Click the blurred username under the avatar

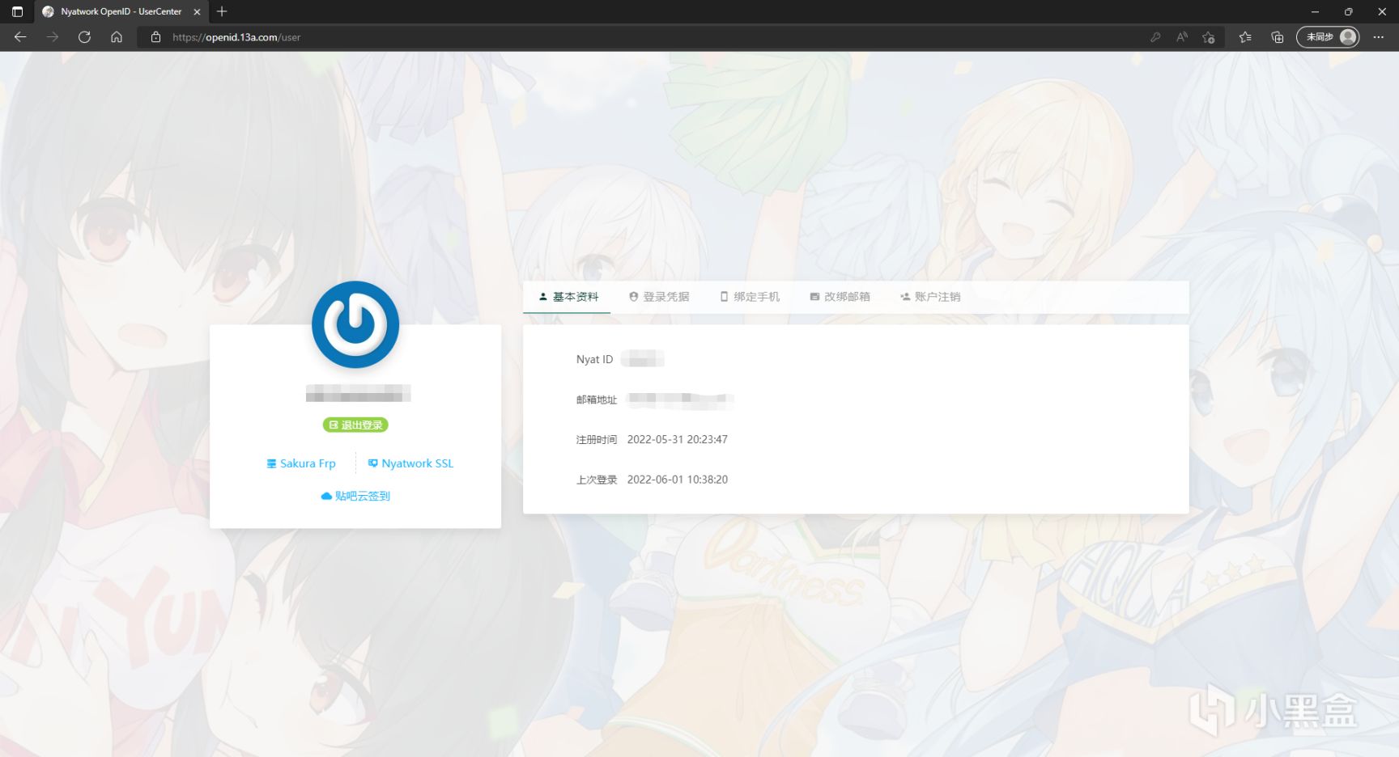[x=358, y=394]
